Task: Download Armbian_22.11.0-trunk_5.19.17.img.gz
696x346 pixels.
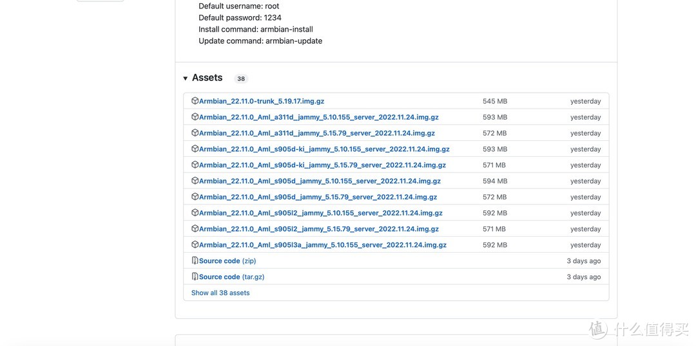Action: click(x=262, y=101)
